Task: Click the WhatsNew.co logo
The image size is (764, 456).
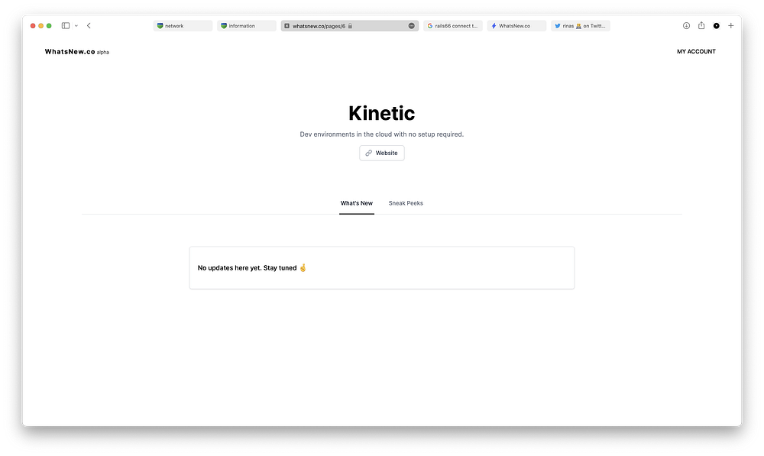Action: point(70,52)
